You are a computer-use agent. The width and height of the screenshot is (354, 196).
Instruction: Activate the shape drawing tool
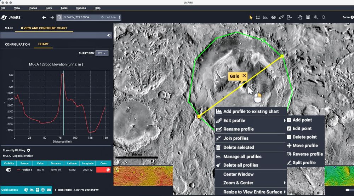[258, 17]
